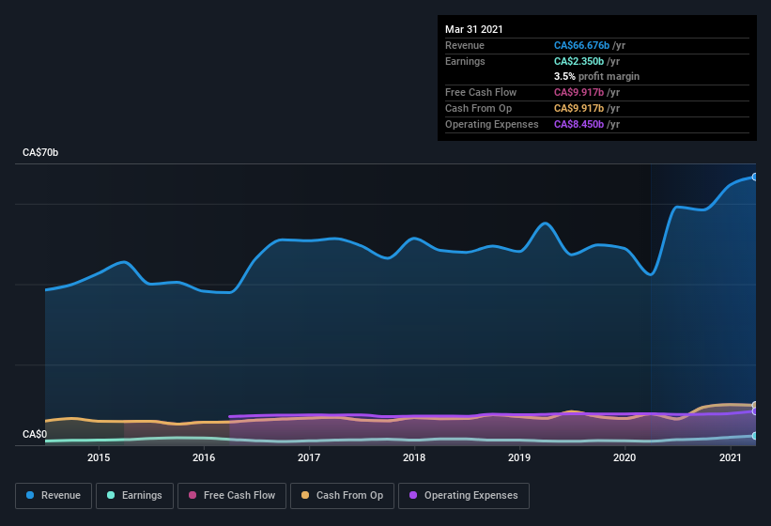Hide the Cash From Op series
Image resolution: width=771 pixels, height=526 pixels.
click(x=342, y=496)
